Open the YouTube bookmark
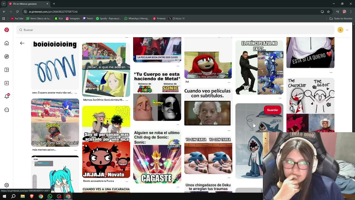355x200 pixels. click(17, 19)
